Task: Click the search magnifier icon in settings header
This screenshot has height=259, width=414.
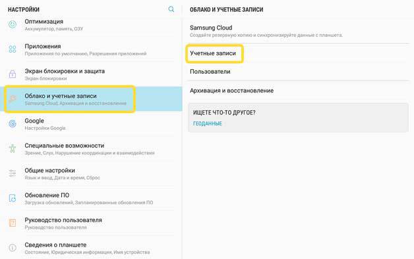Action: pos(171,9)
